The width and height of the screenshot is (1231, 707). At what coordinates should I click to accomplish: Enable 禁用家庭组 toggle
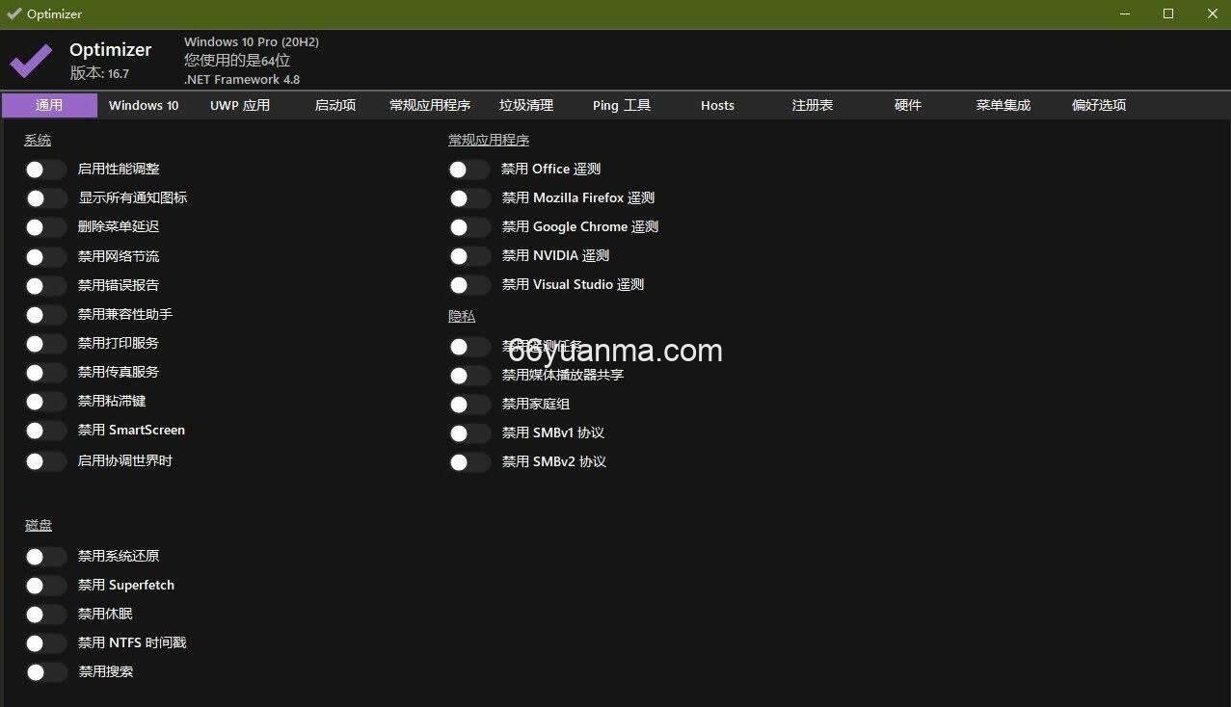coord(468,404)
